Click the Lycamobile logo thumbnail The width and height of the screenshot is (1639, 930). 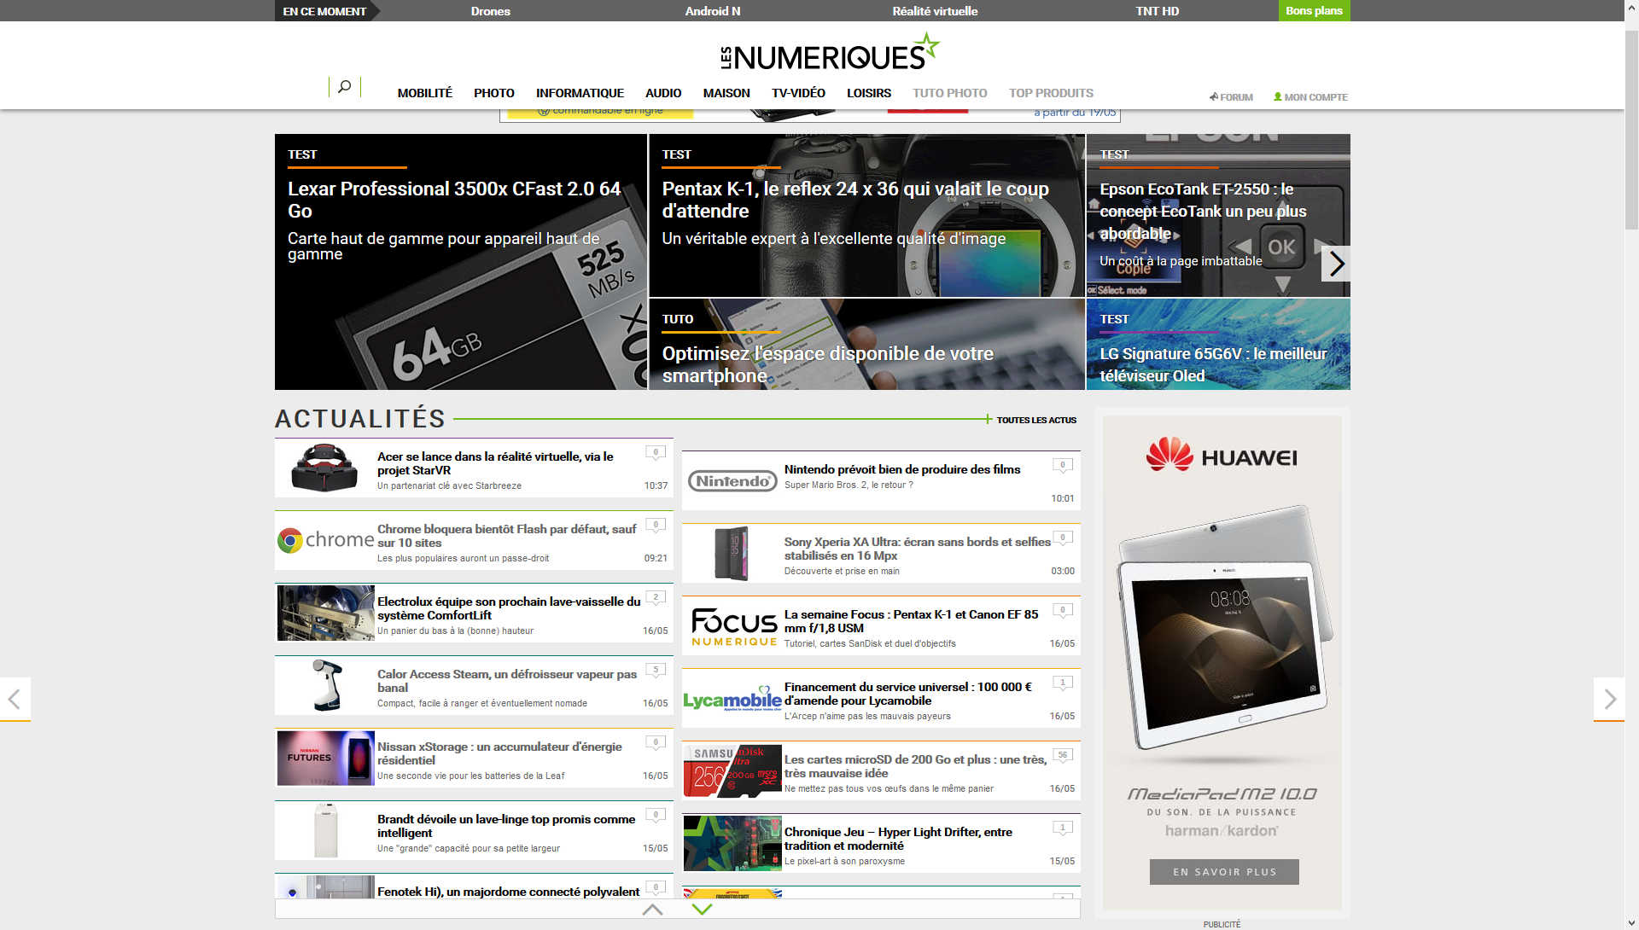click(732, 700)
